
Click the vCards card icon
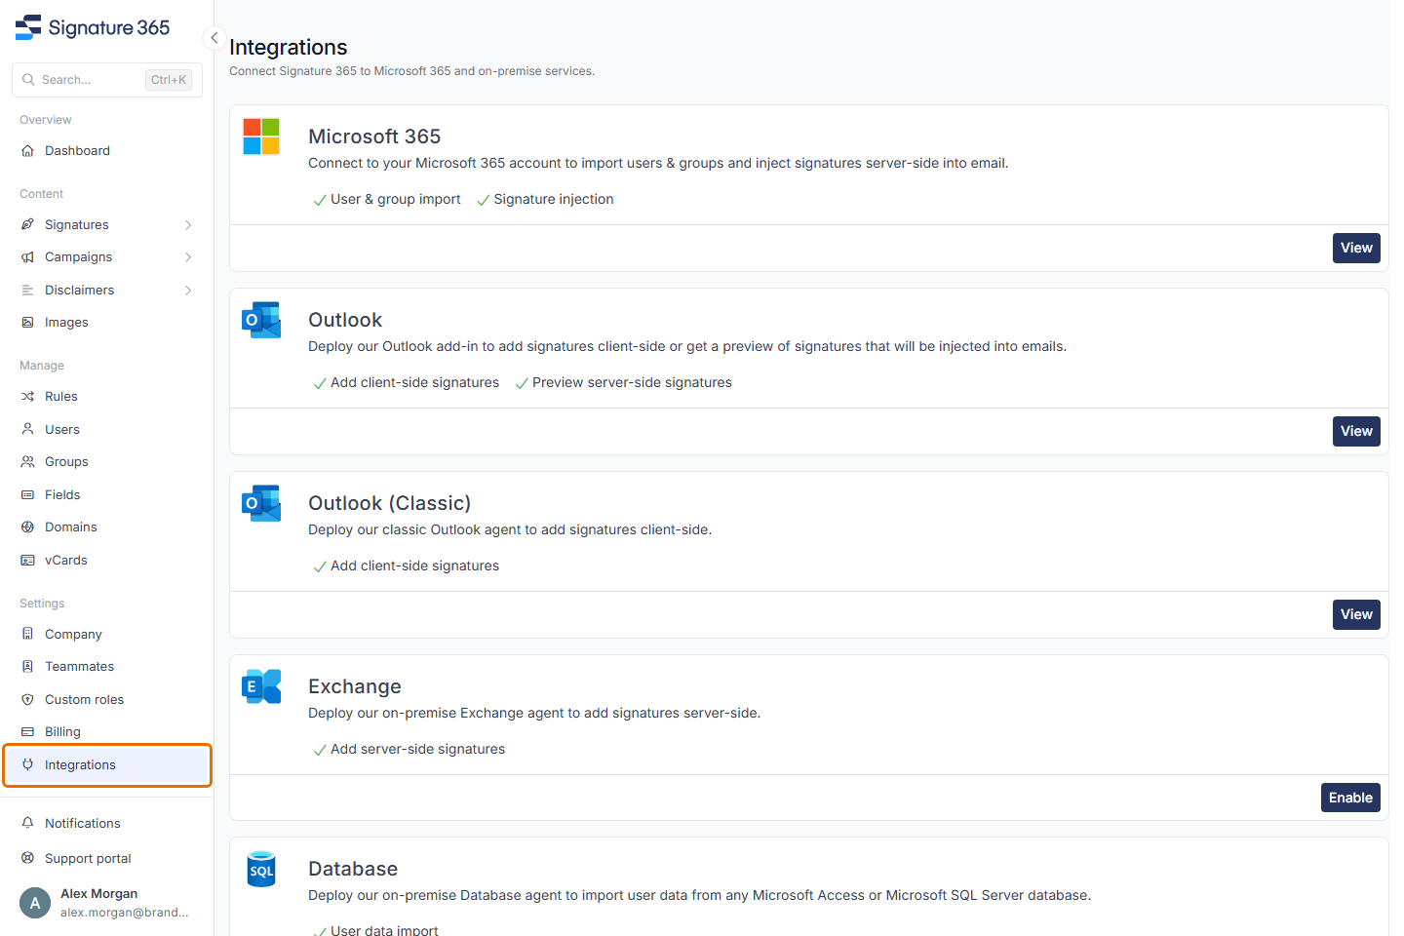point(27,561)
